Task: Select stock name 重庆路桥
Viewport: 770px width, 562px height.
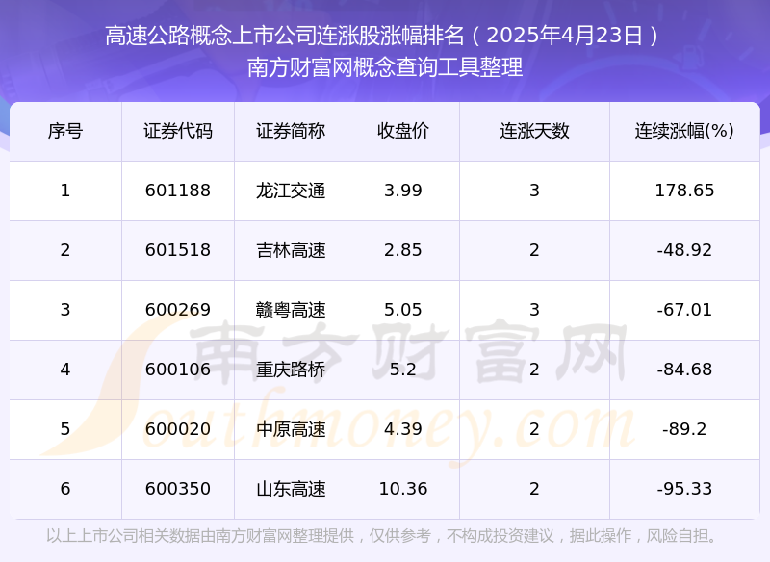Action: [291, 370]
